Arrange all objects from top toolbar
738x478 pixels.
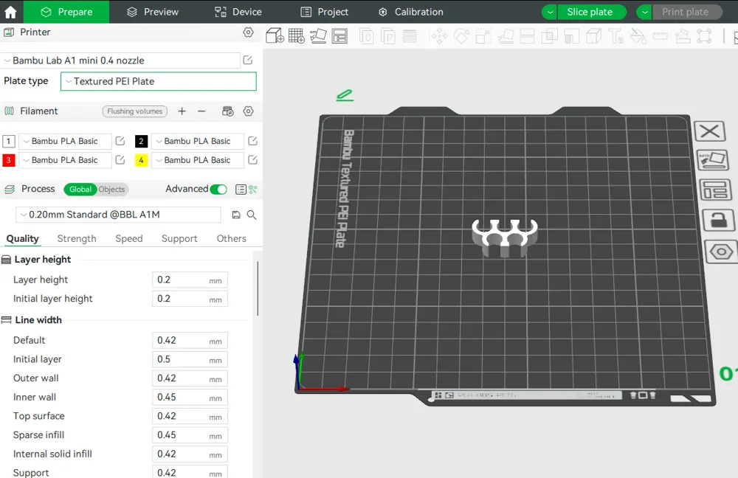click(x=339, y=35)
